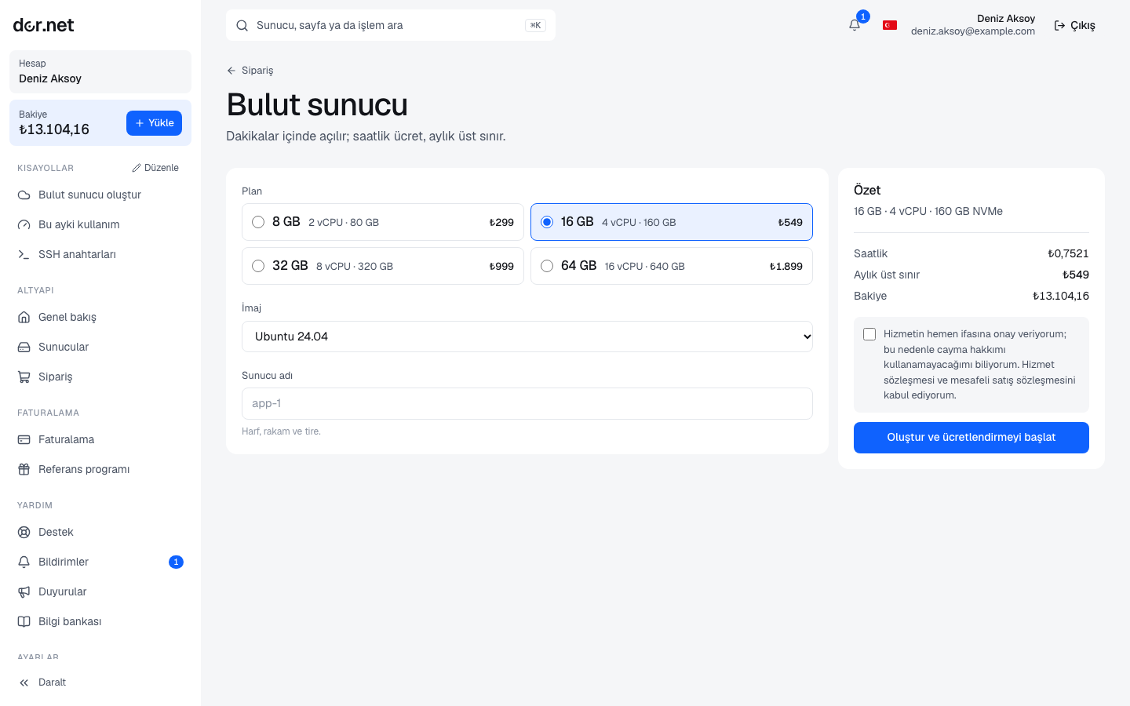
Task: Click the deniz.aksoy@example.com email text
Action: (973, 31)
